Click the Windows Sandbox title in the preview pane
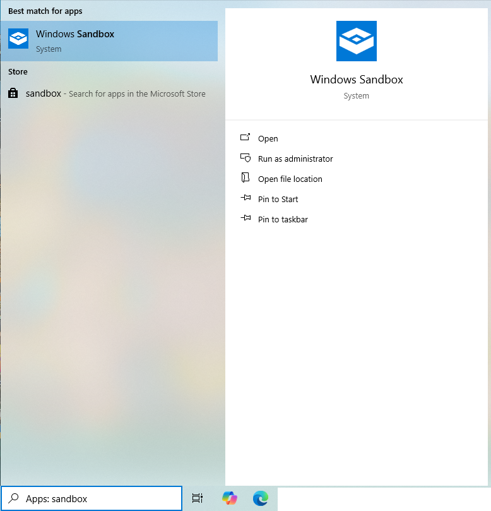Viewport: 491px width, 511px height. (x=356, y=80)
